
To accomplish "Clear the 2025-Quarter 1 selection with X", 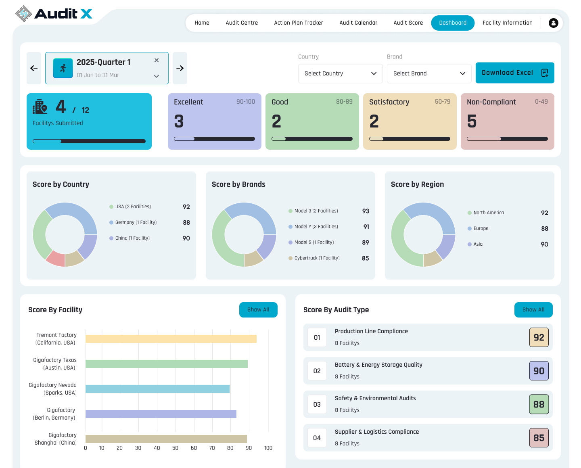I will [157, 60].
